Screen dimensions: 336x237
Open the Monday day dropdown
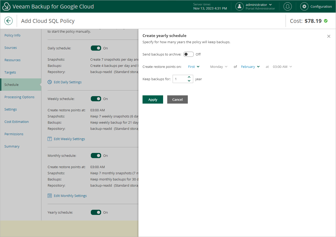(x=219, y=67)
